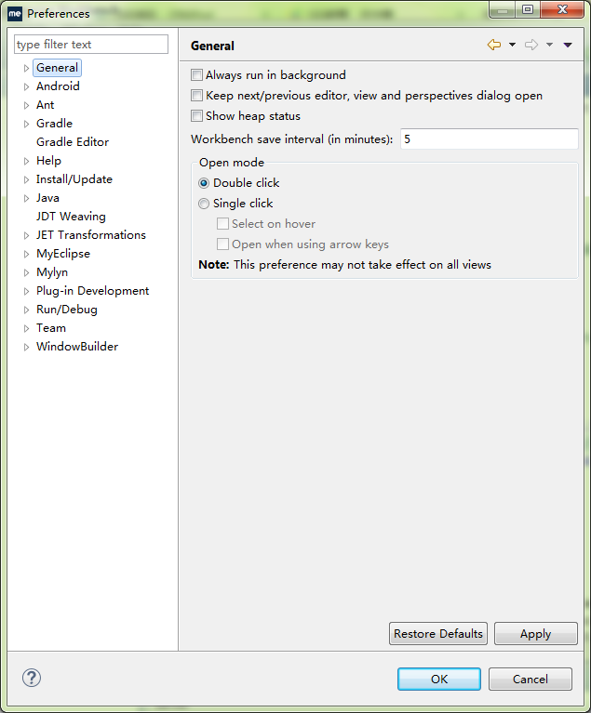This screenshot has height=713, width=591.
Task: Select Java preferences category
Action: point(47,198)
